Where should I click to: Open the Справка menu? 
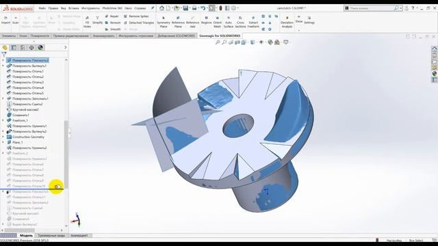tap(140, 8)
